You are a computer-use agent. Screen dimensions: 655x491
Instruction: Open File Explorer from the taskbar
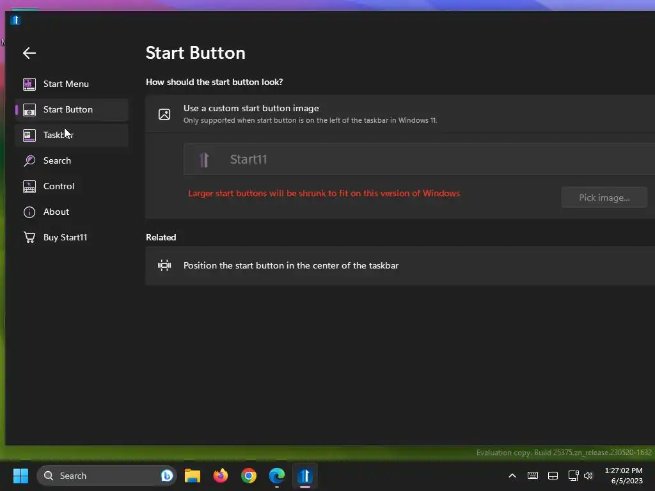pyautogui.click(x=193, y=476)
